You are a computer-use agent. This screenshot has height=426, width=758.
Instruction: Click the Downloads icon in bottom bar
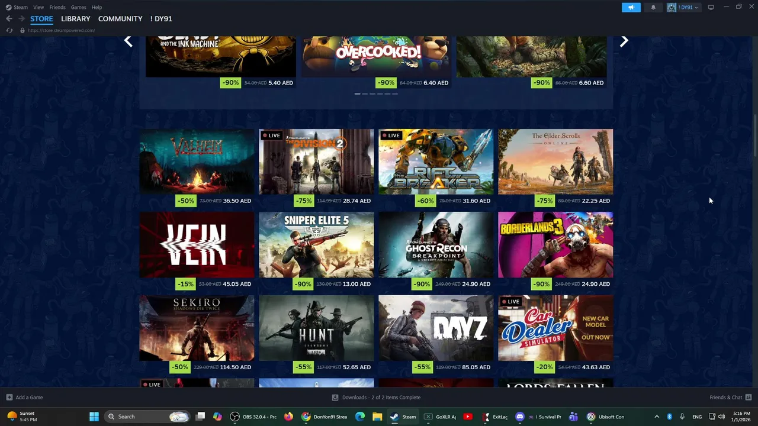coord(335,397)
